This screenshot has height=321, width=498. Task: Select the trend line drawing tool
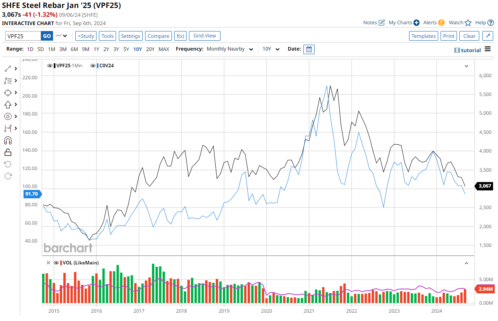(8, 69)
